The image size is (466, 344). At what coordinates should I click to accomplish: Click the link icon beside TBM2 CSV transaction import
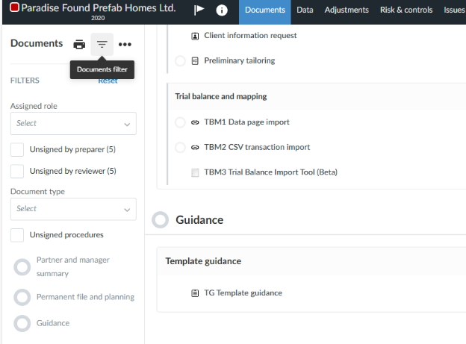[x=195, y=147]
